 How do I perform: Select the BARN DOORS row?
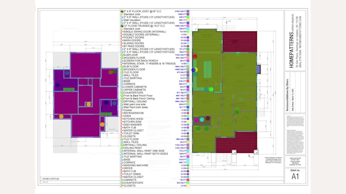pos(155,41)
